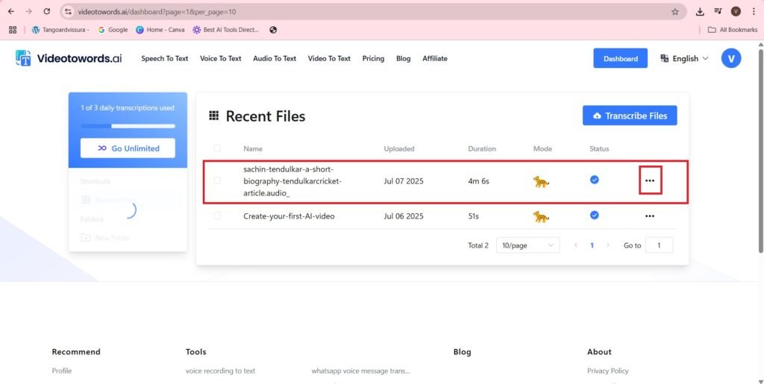Open the Google bookmark

(x=113, y=30)
